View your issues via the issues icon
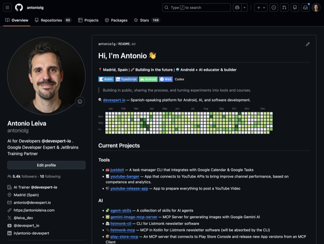Image resolution: width=324 pixels, height=244 pixels. pos(273,7)
